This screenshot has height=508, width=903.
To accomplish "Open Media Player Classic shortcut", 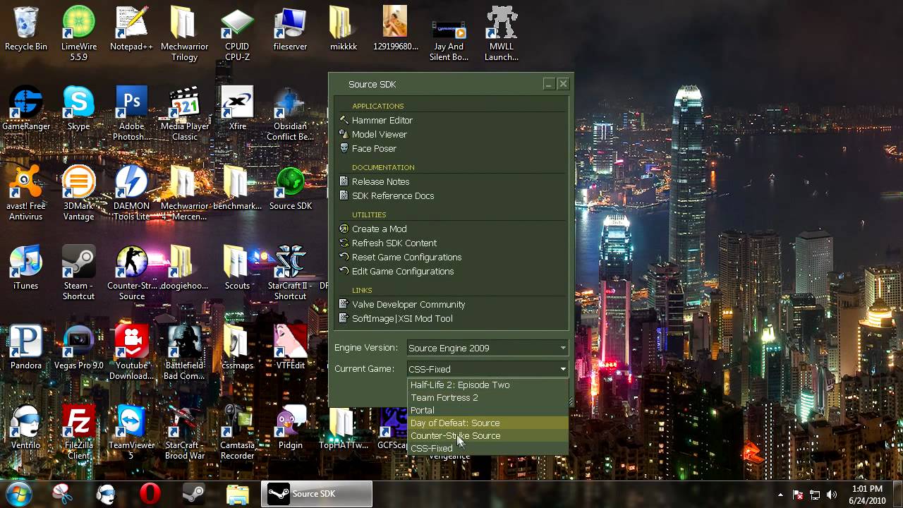I will click(184, 113).
